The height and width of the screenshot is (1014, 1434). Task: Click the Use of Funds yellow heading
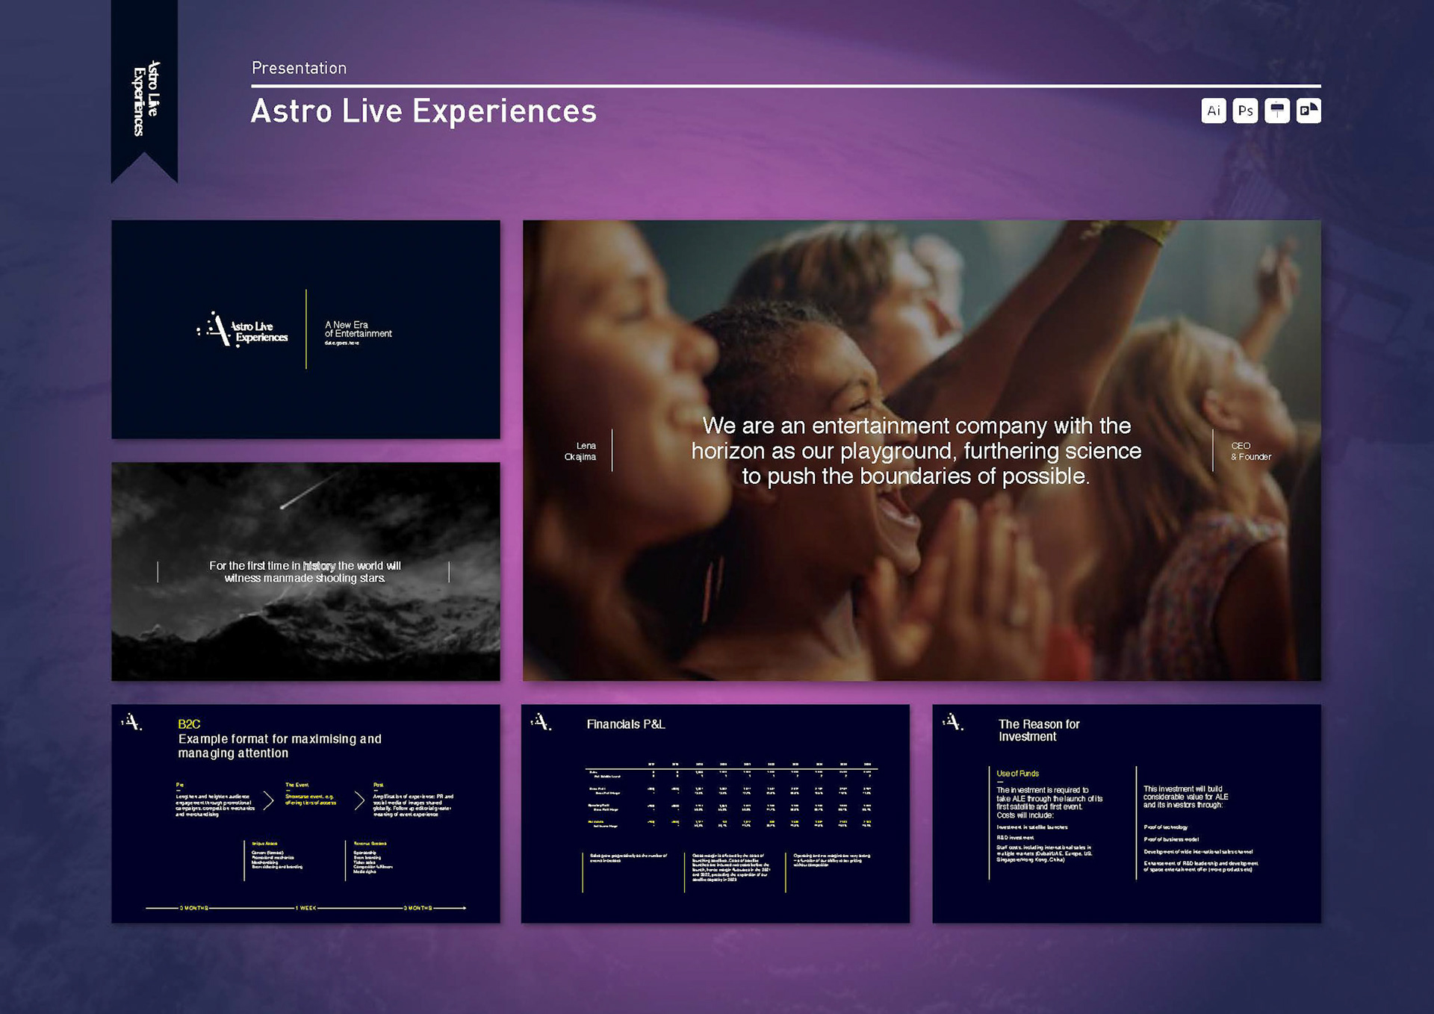(x=1017, y=774)
